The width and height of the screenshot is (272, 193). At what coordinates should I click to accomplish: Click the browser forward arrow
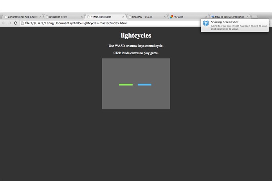9,23
